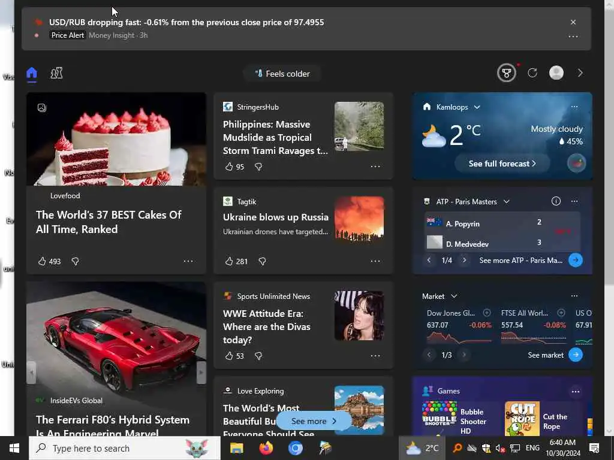The image size is (614, 460).
Task: Click the Feels colder weather pill
Action: pyautogui.click(x=282, y=74)
